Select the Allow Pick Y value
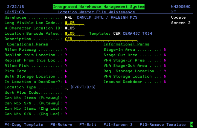 66,66
